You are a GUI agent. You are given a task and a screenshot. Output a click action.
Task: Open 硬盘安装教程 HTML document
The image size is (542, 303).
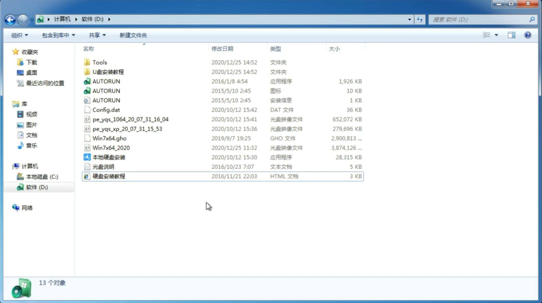pyautogui.click(x=109, y=176)
